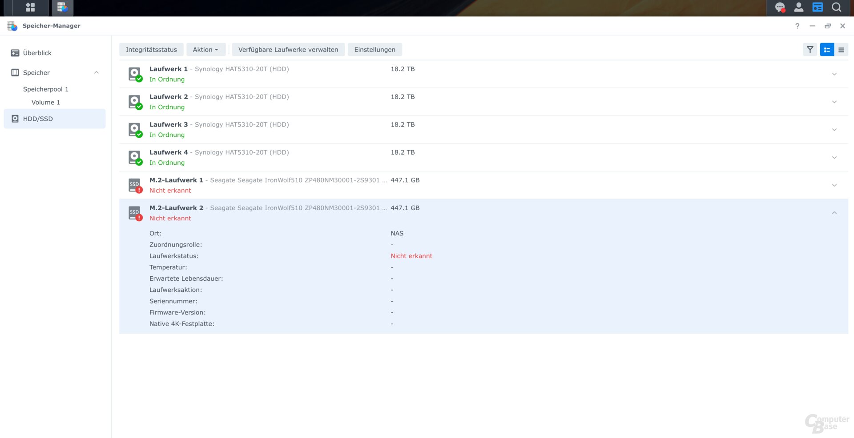Click the Speicher-Manager taskbar icon

(x=62, y=8)
